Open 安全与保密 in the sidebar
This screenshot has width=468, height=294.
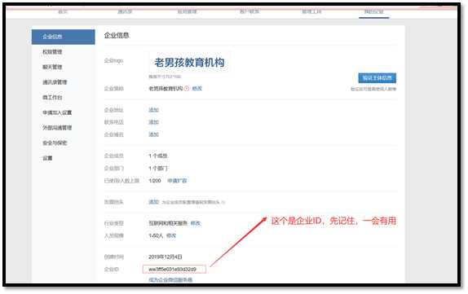55,143
